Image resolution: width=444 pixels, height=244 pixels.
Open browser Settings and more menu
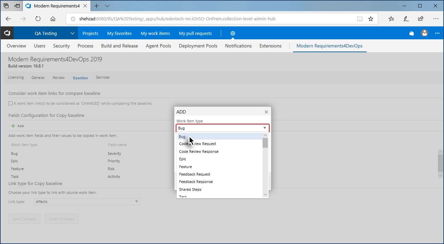436,19
